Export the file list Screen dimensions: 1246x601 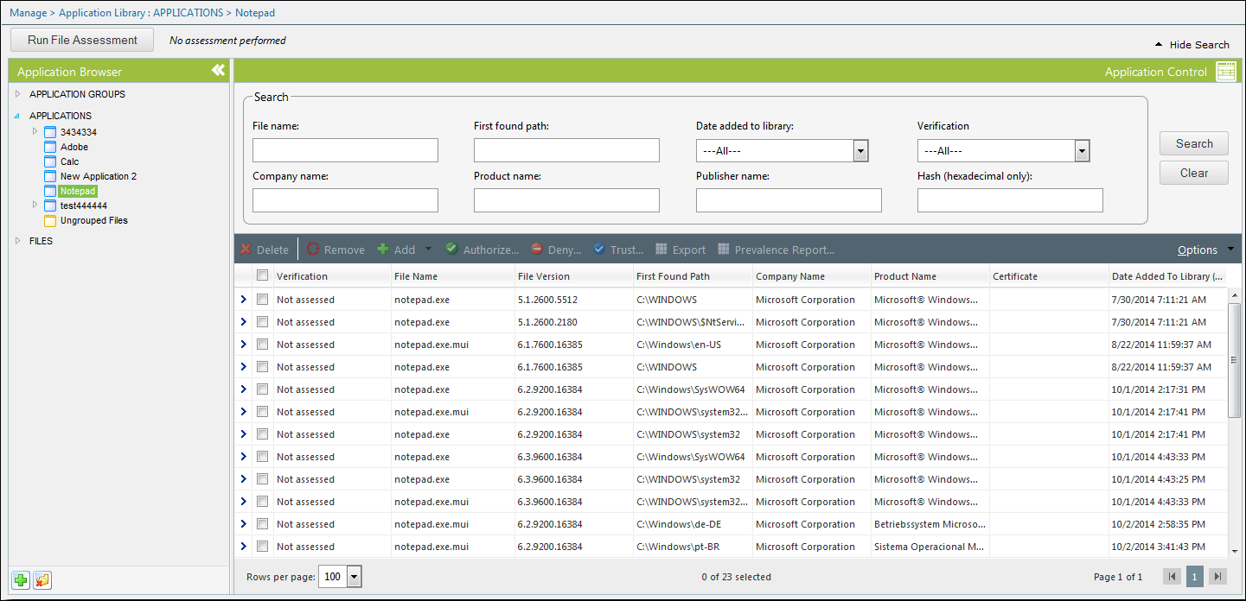coord(681,250)
